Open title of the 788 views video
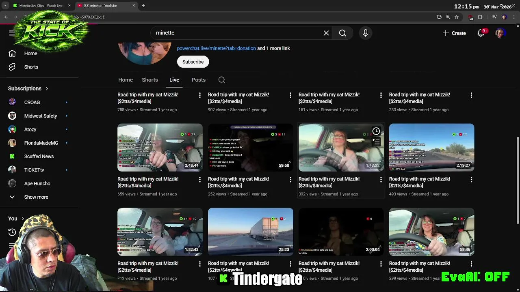Viewport: 520px width, 292px height. pos(148,98)
